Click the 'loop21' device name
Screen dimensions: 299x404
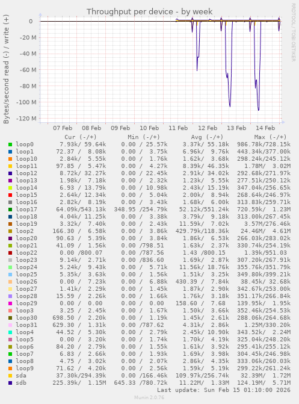pyautogui.click(x=26, y=246)
